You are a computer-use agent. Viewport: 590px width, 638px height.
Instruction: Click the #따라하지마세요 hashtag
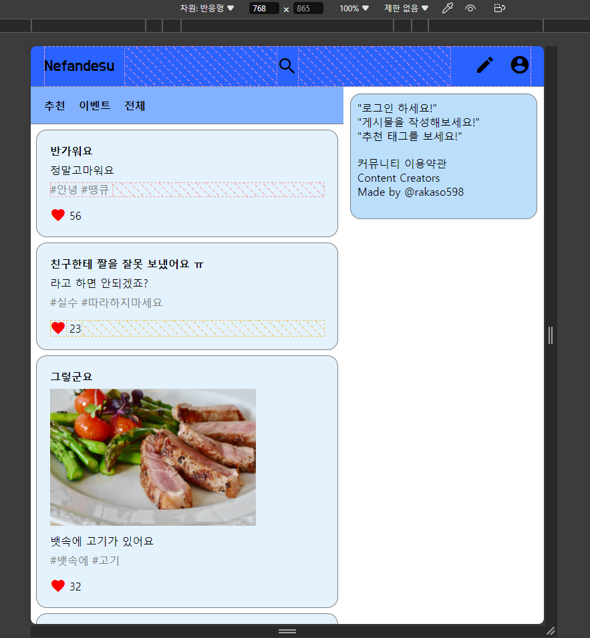pos(122,303)
